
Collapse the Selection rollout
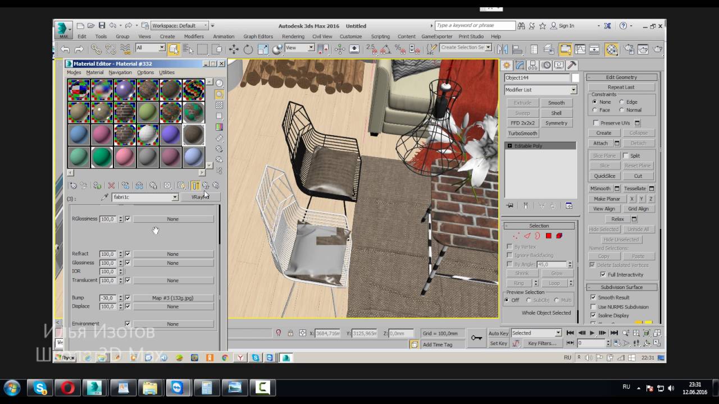pos(539,226)
